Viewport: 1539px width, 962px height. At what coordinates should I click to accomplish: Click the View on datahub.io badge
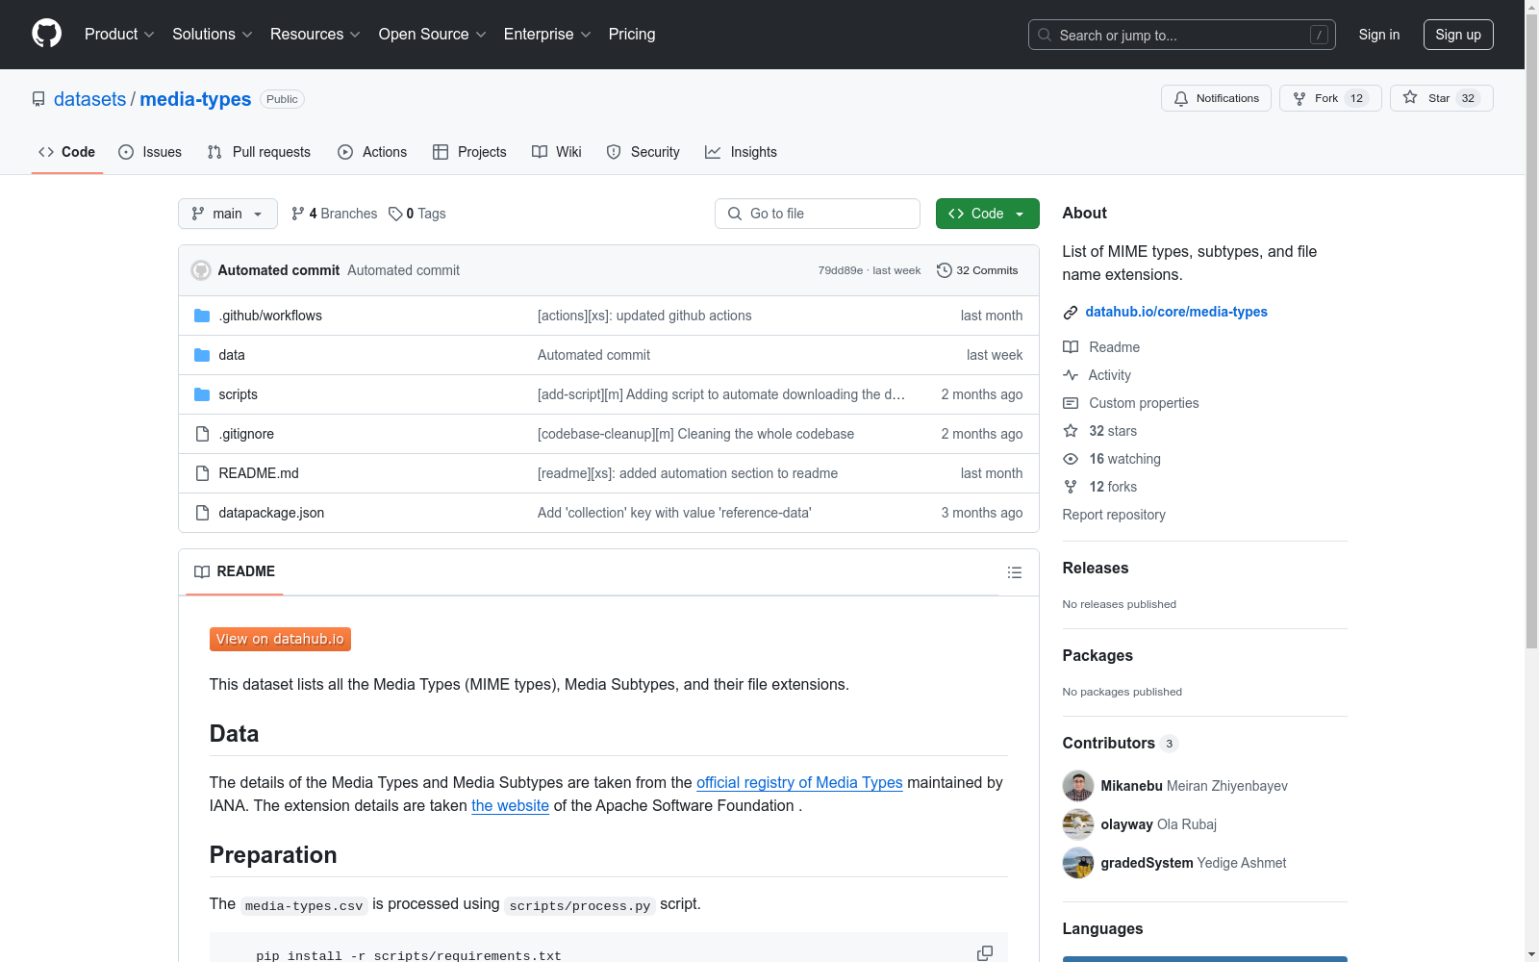[x=280, y=639]
